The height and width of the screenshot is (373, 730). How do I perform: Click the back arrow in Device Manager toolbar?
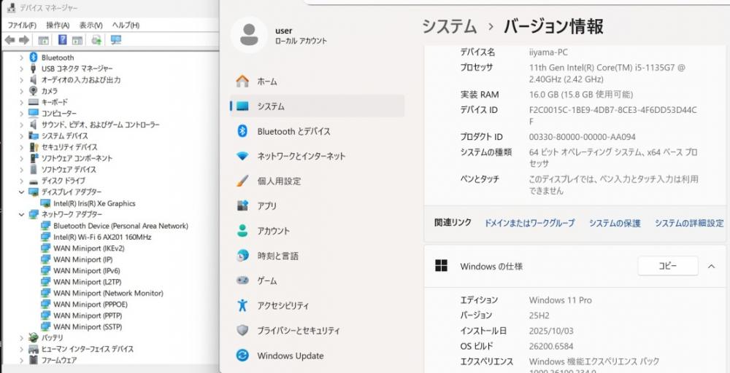tap(9, 40)
